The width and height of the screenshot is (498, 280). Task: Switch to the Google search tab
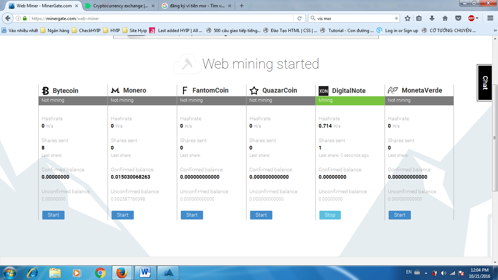point(197,6)
